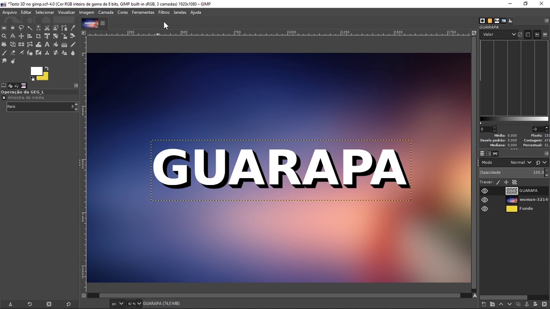Viewport: 550px width, 309px height.
Task: Toggle visibility of woman-3214 layer
Action: point(485,200)
